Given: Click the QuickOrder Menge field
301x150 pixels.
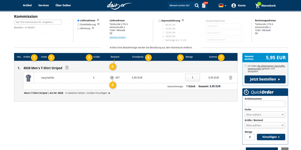Looking at the screenshot, I should coord(250,137).
